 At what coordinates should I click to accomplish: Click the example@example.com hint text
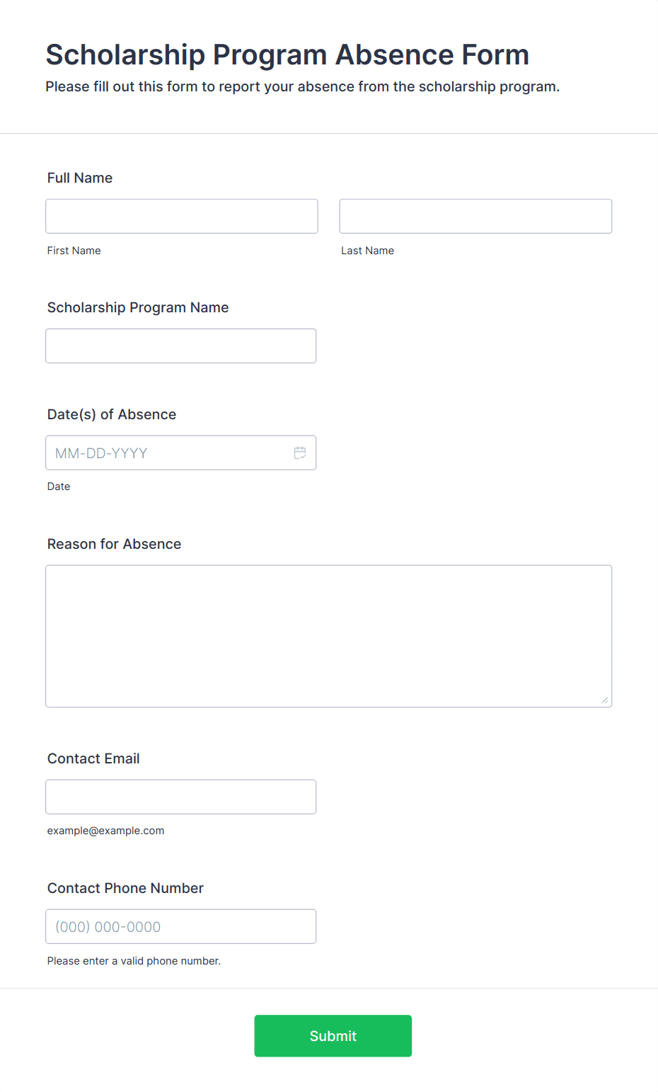(x=106, y=831)
